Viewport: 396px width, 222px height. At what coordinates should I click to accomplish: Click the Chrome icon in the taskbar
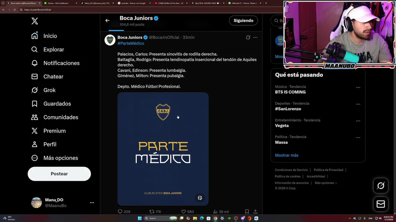(x=215, y=218)
